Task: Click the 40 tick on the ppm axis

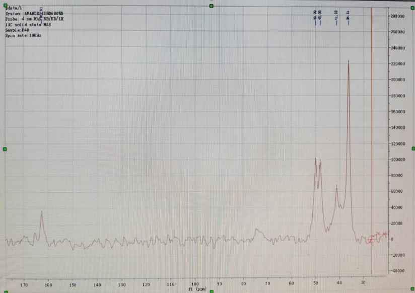Action: [339, 282]
